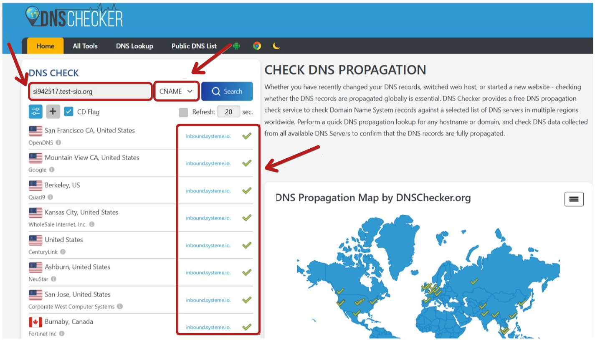Image resolution: width=595 pixels, height=340 pixels.
Task: Select the San Jose, United States row text
Action: coord(78,294)
